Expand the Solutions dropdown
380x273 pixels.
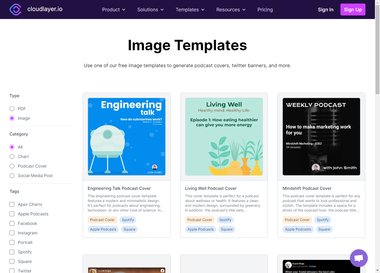click(150, 10)
